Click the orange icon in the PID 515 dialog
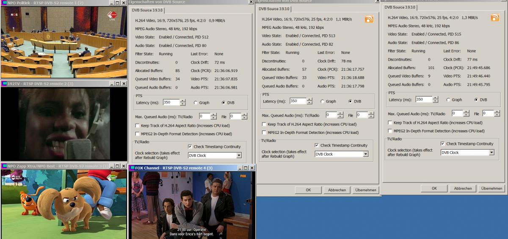 click(x=495, y=17)
